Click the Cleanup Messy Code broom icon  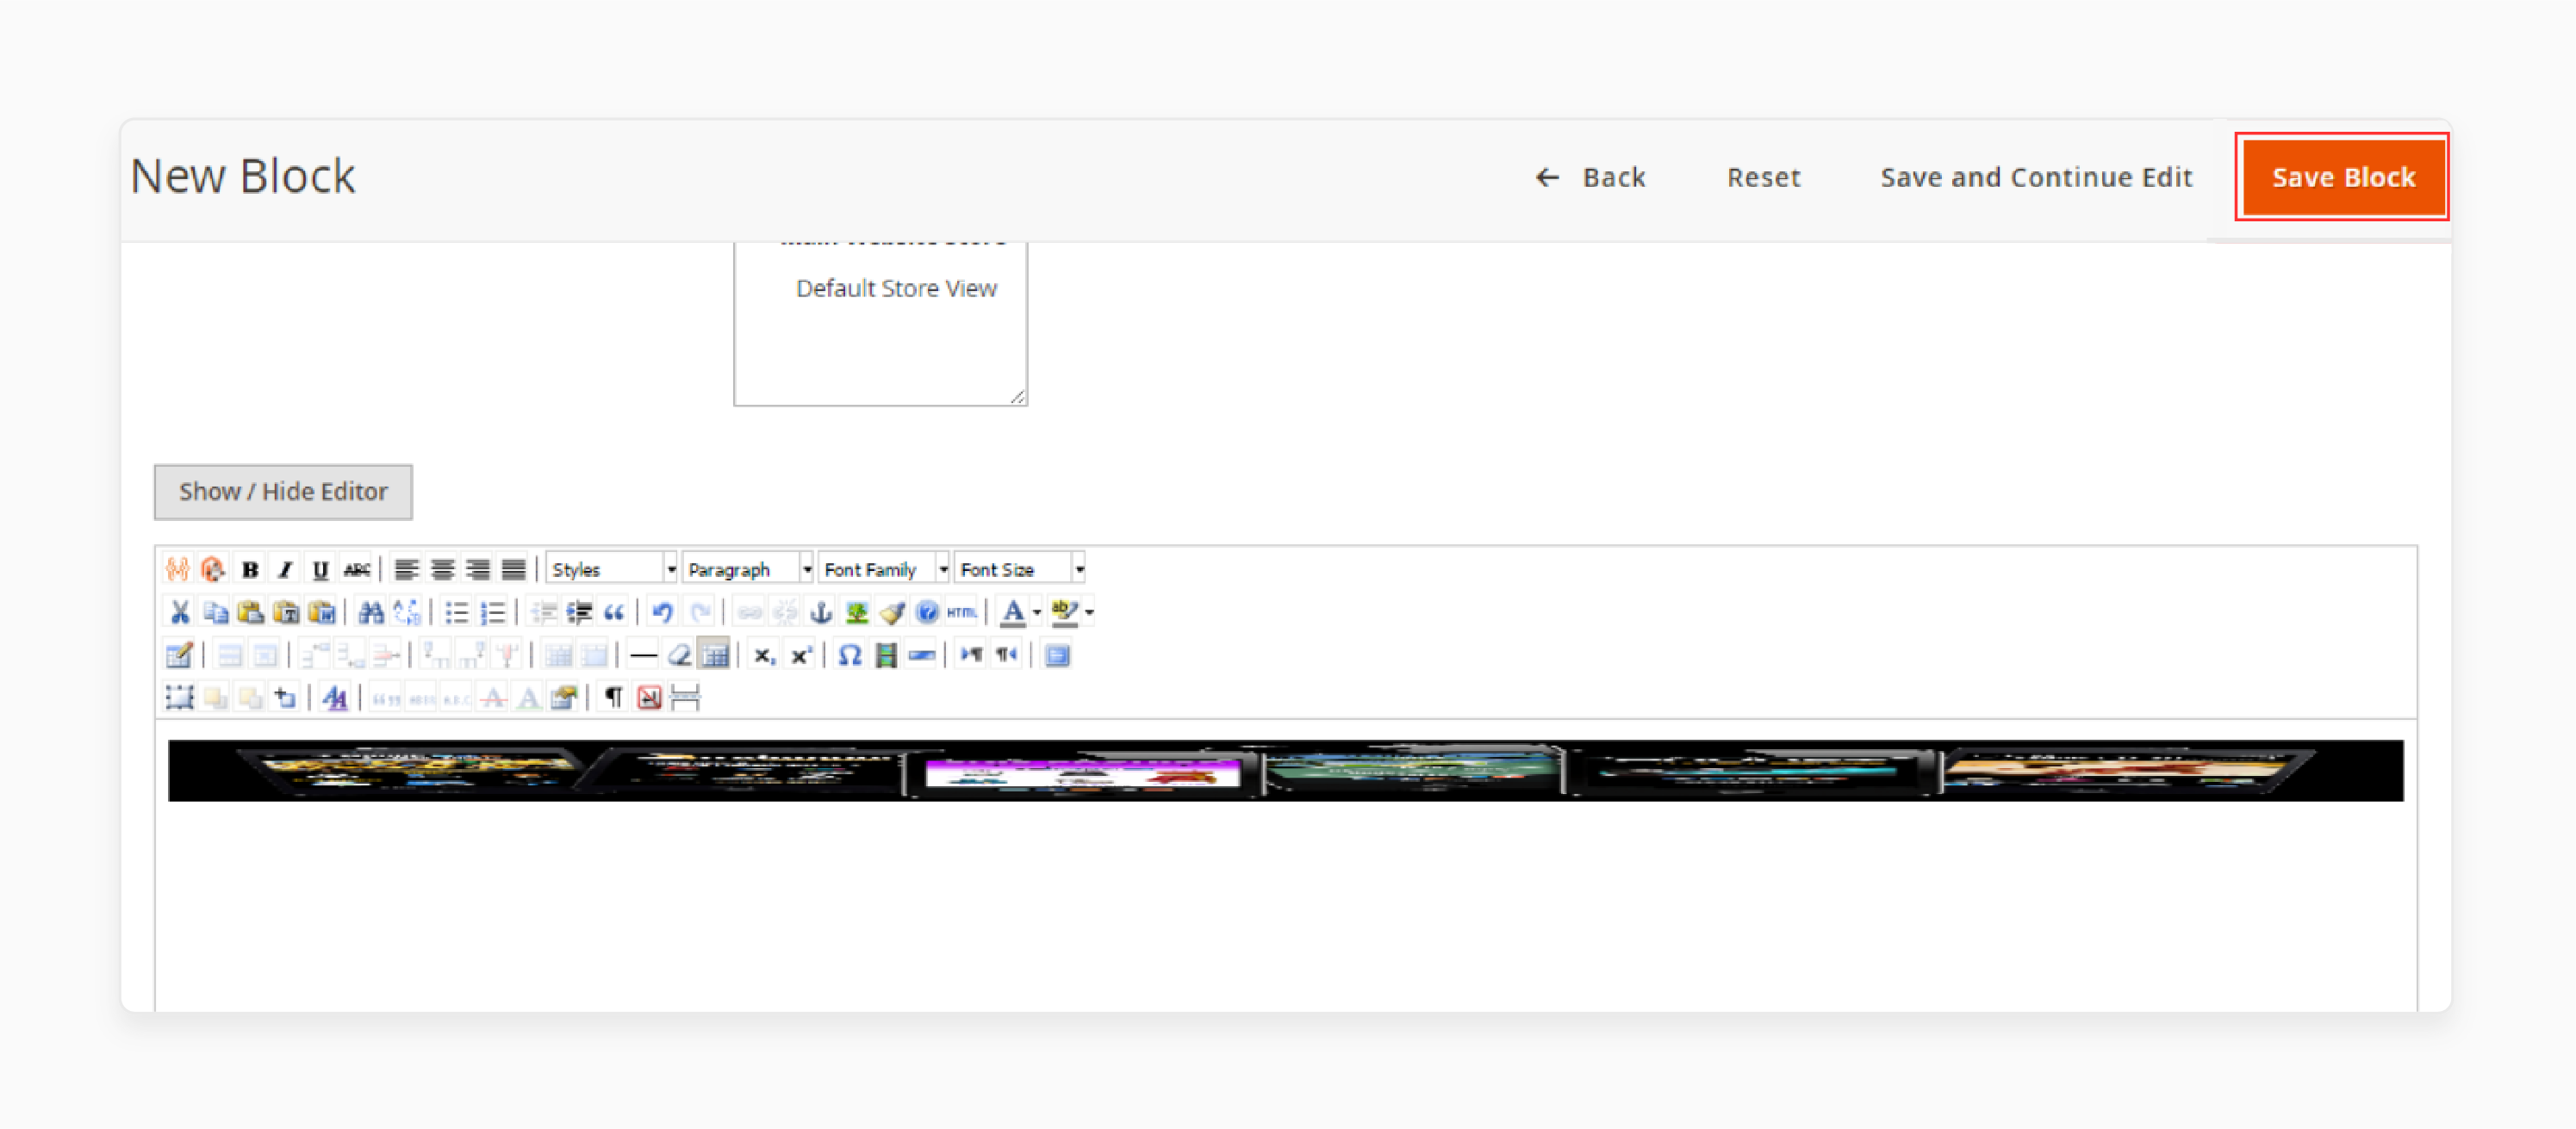tap(892, 611)
